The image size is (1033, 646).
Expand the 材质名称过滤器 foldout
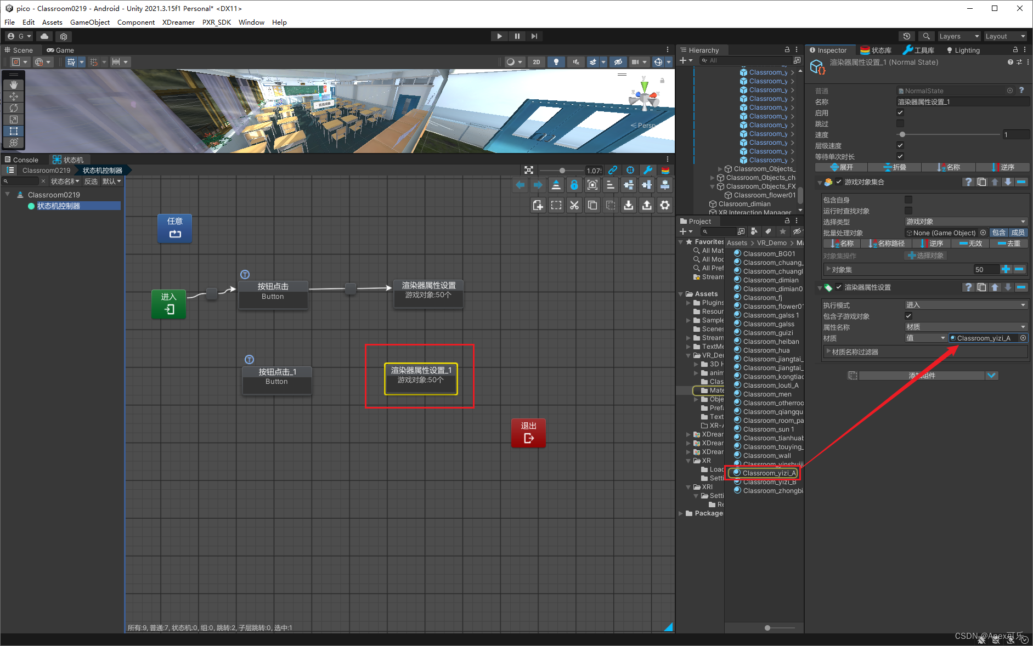pos(829,352)
